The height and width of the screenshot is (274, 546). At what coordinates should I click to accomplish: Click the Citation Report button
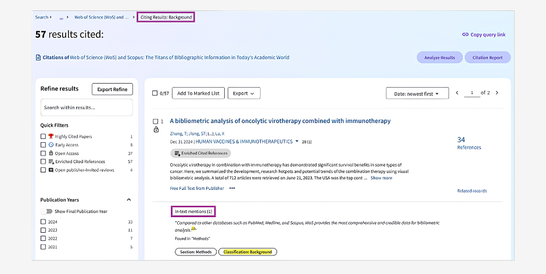(x=487, y=57)
